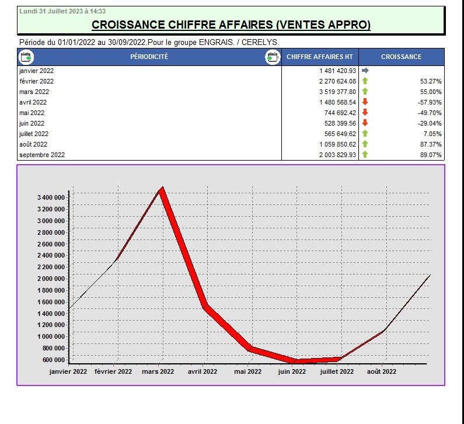
Task: Click the red down arrow for avril 2022
Action: [365, 102]
